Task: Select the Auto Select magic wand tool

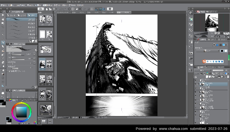Action: pos(3,35)
